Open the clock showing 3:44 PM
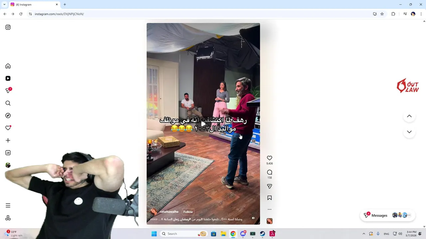Screen dimensions: 426x239 (x=411, y=234)
